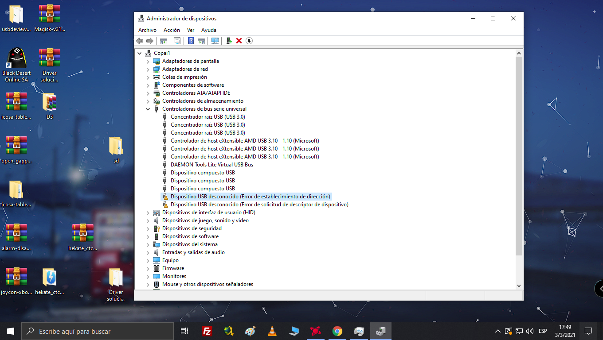603x340 pixels.
Task: Expand the Firmware category
Action: [x=148, y=268]
